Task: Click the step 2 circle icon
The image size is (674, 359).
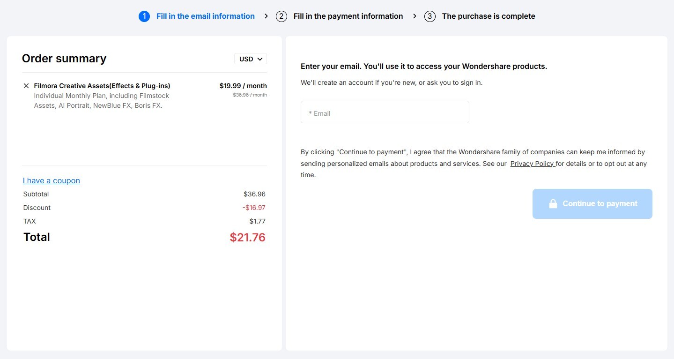Action: 281,16
